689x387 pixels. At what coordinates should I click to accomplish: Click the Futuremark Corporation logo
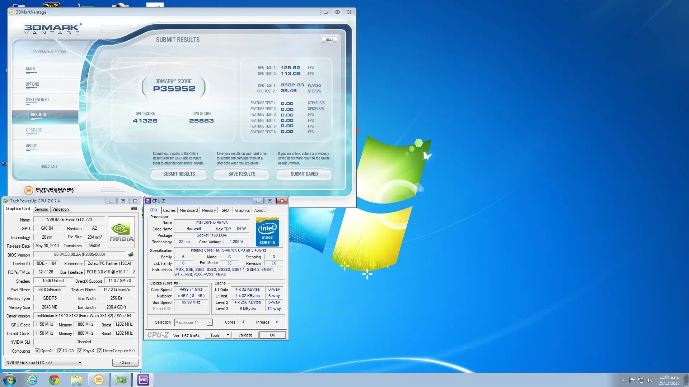pyautogui.click(x=50, y=190)
